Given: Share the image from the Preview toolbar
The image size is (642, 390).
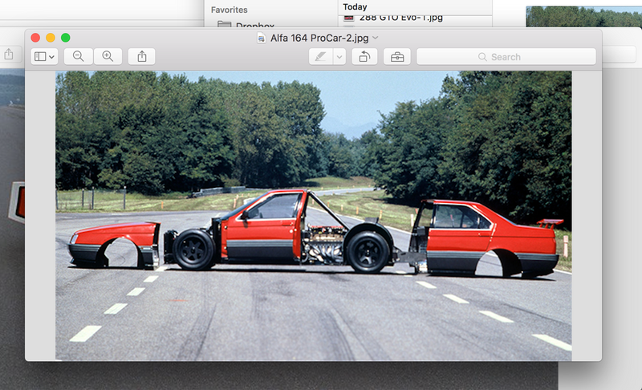Looking at the screenshot, I should [142, 56].
